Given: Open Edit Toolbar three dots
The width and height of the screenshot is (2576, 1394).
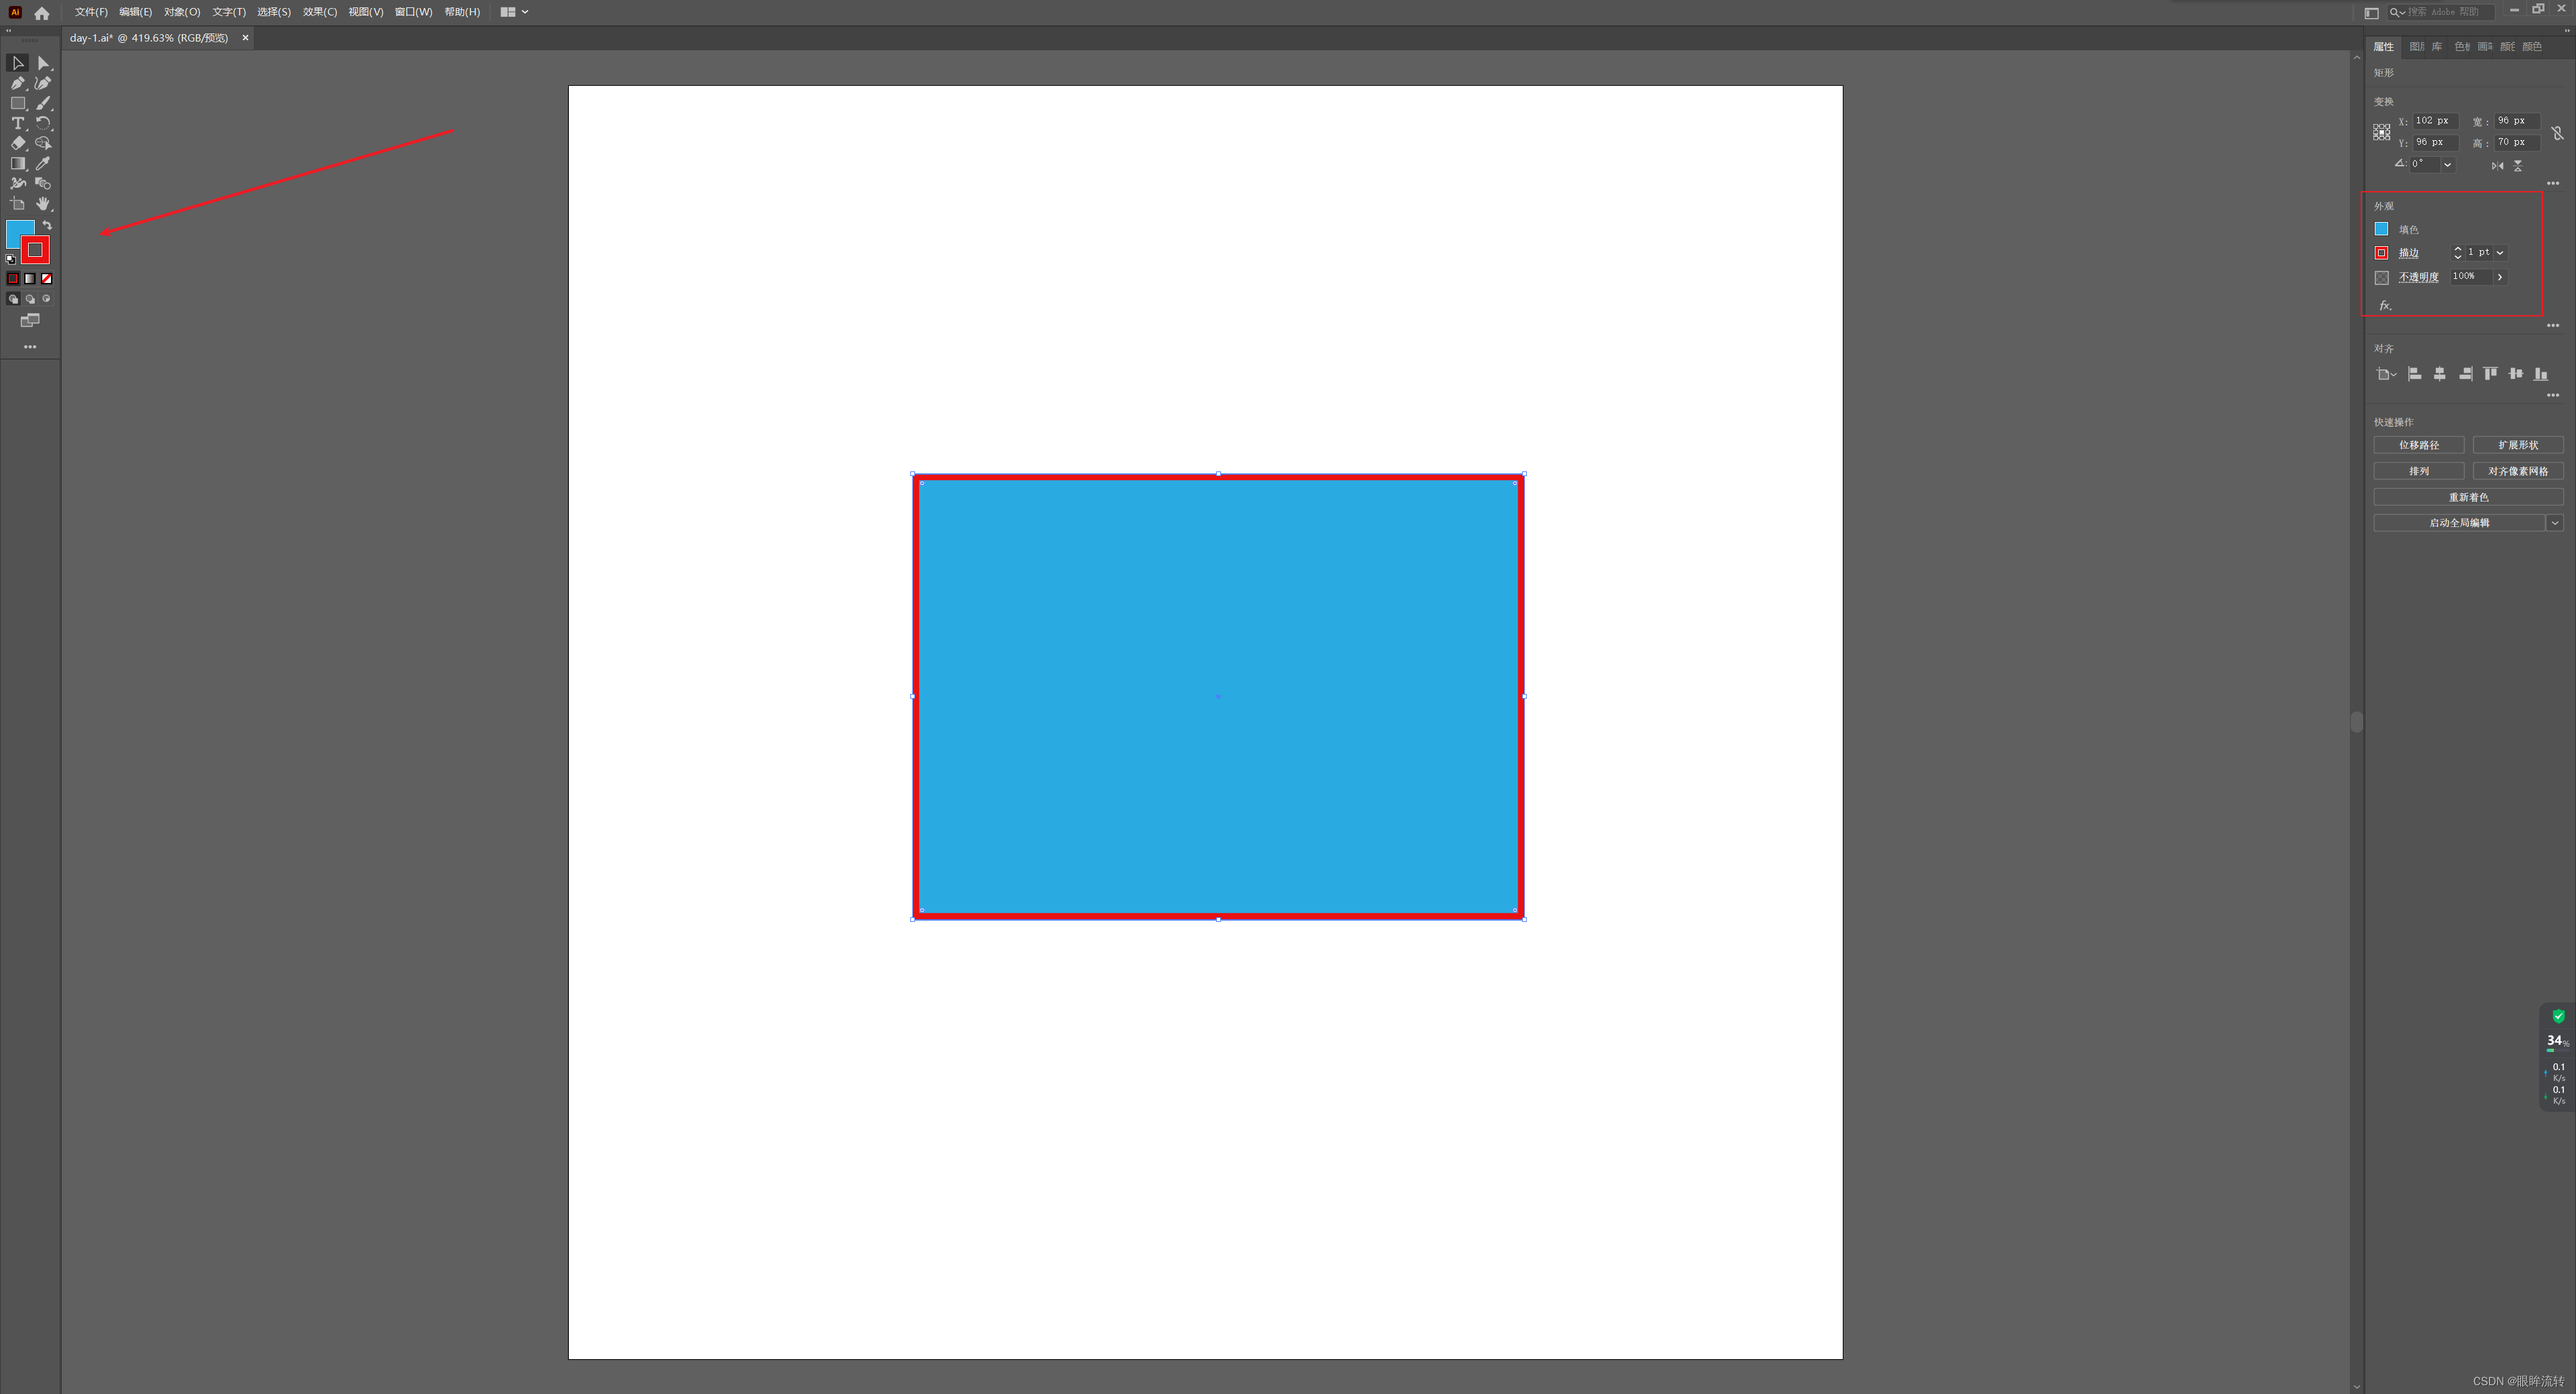Looking at the screenshot, I should [x=30, y=347].
